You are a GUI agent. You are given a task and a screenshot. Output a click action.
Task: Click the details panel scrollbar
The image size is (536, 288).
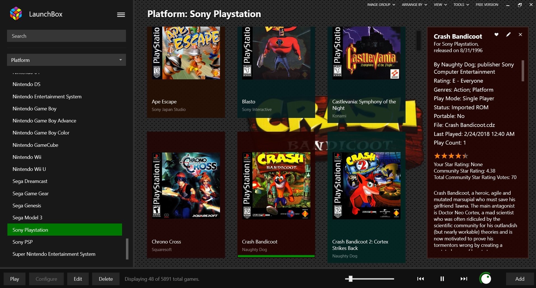coord(523,71)
